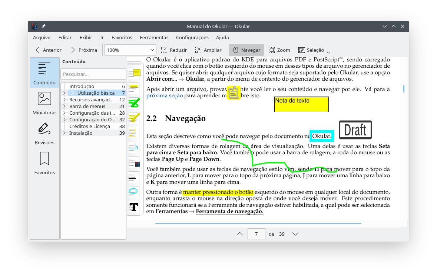Click the yellow note annotation icon
The image size is (437, 276).
[x=234, y=92]
